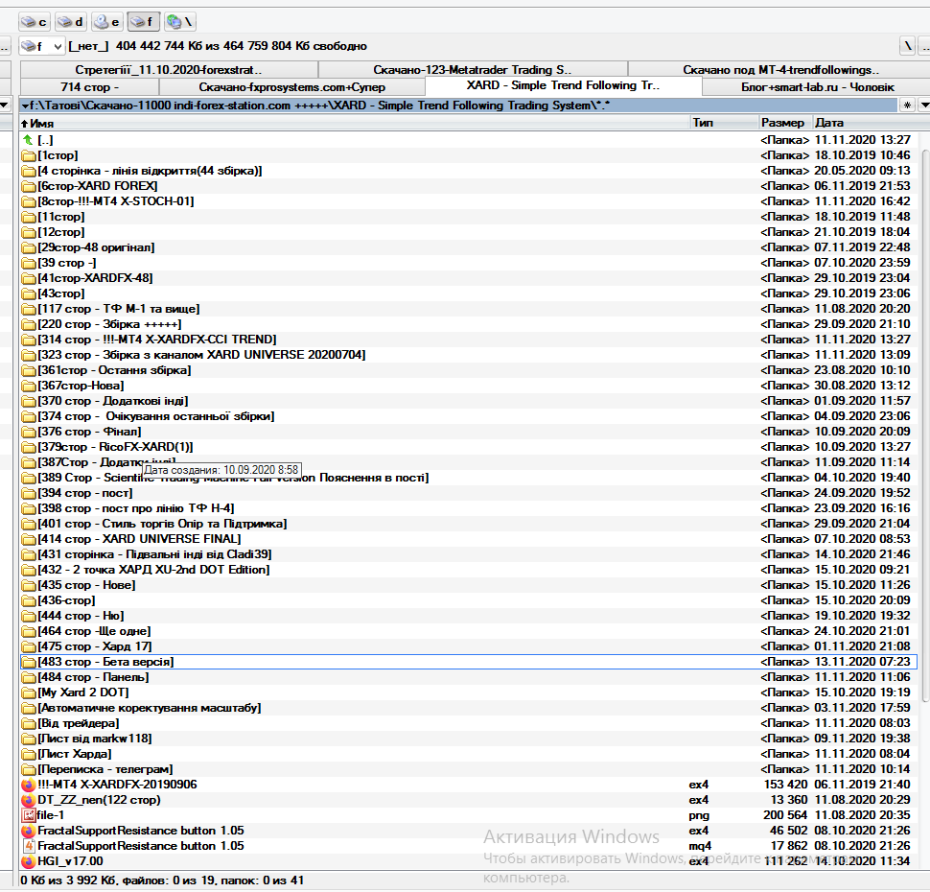The width and height of the screenshot is (930, 892).
Task: Click free space label 404 442 744 Кб
Action: (242, 46)
